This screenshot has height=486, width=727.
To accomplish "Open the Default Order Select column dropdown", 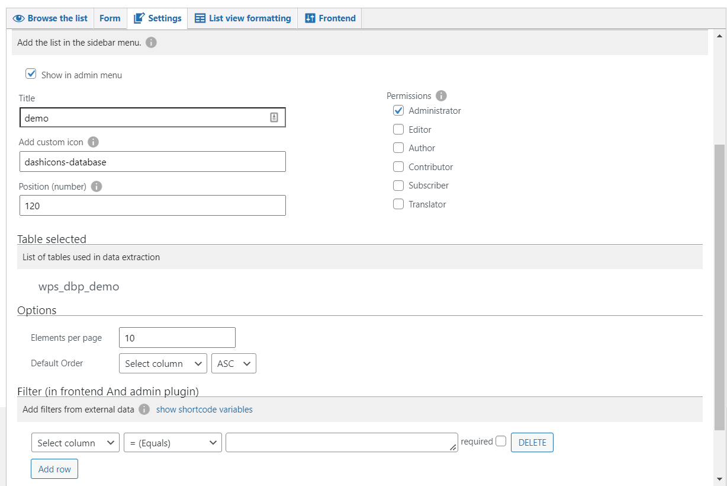I will [163, 363].
